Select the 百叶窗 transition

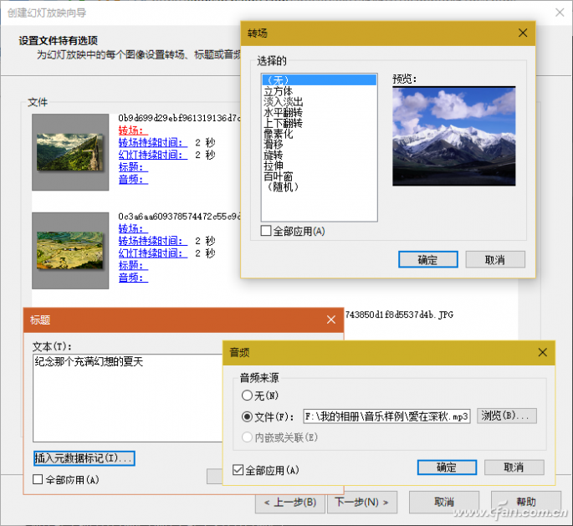click(x=278, y=176)
